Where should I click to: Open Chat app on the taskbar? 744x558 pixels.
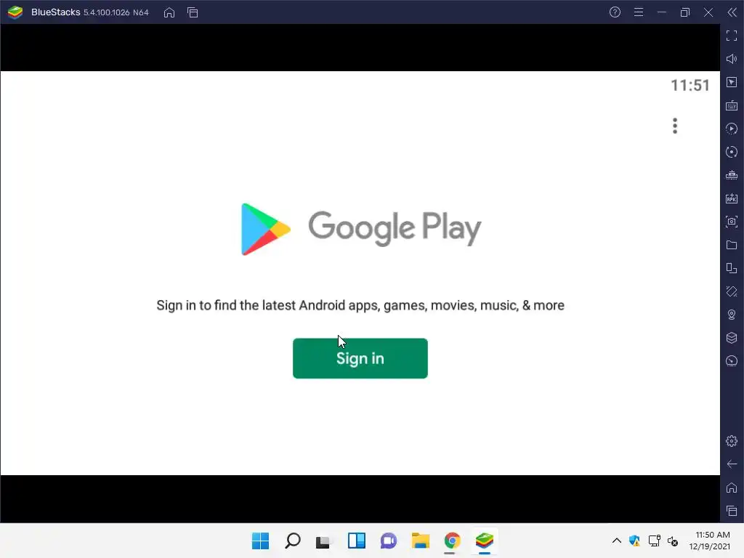[388, 541]
